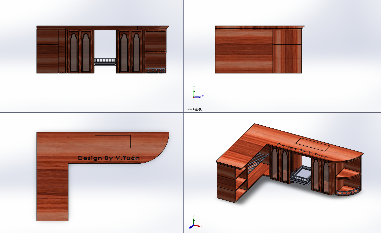Select the engraved text in the isometric view

click(x=302, y=150)
